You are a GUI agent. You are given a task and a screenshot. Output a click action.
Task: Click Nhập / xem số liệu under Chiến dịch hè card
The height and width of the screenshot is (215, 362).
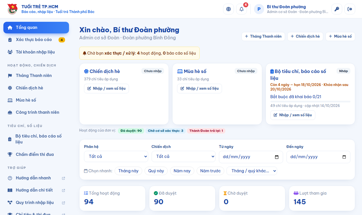(106, 89)
